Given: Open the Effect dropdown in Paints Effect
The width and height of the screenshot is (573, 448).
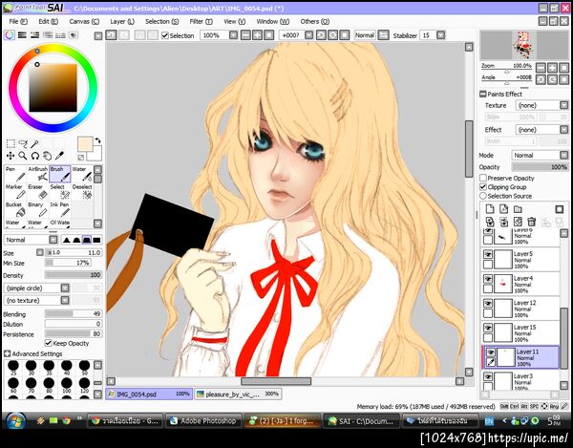Looking at the screenshot, I should click(541, 130).
